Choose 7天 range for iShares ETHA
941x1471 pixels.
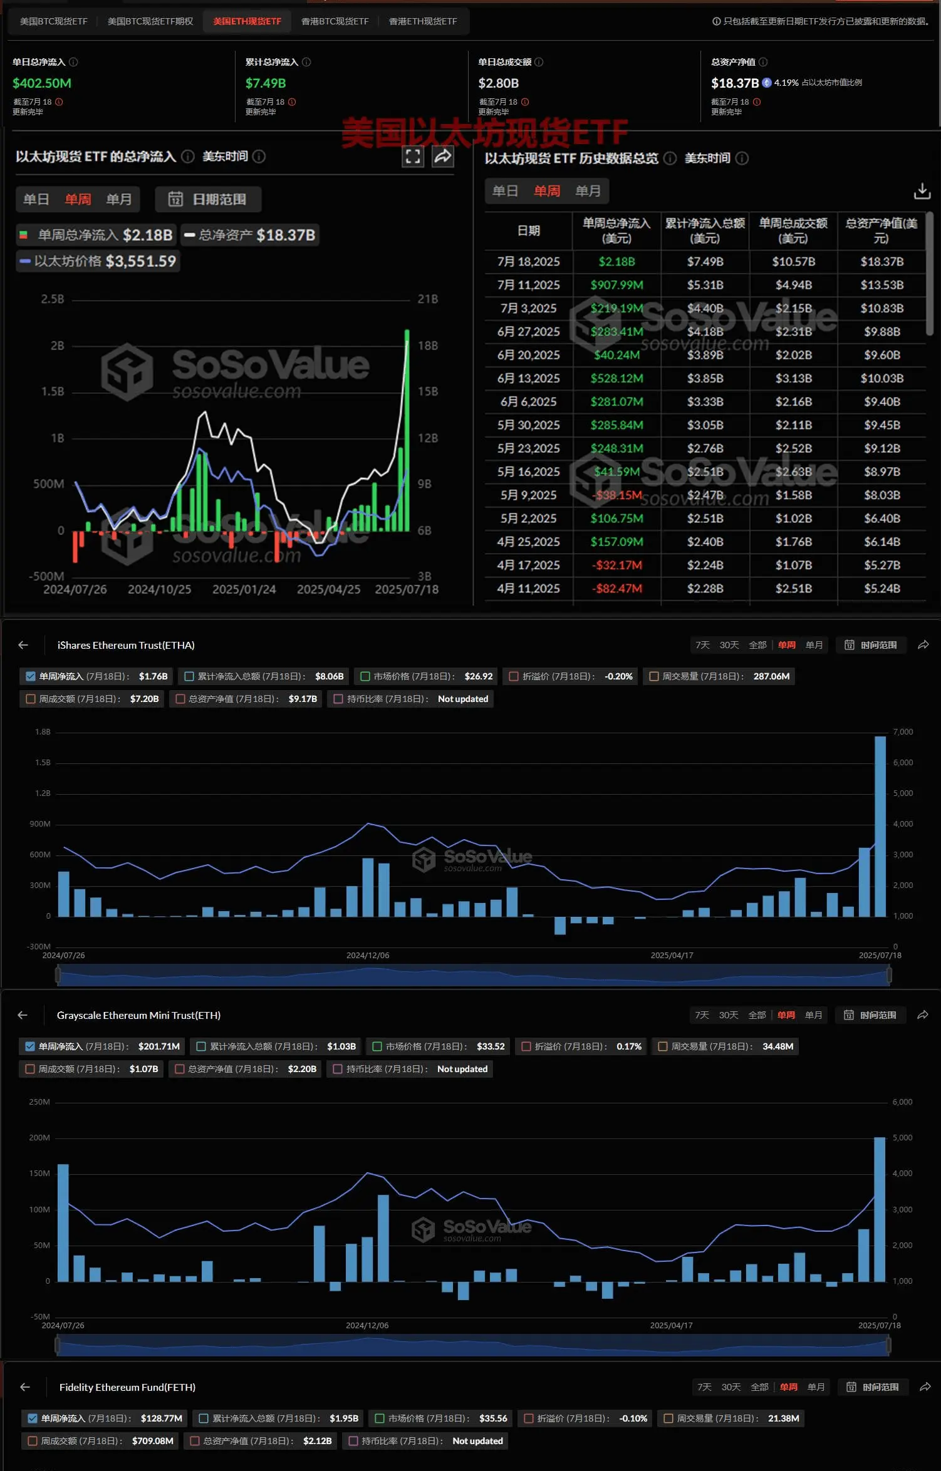pyautogui.click(x=703, y=645)
